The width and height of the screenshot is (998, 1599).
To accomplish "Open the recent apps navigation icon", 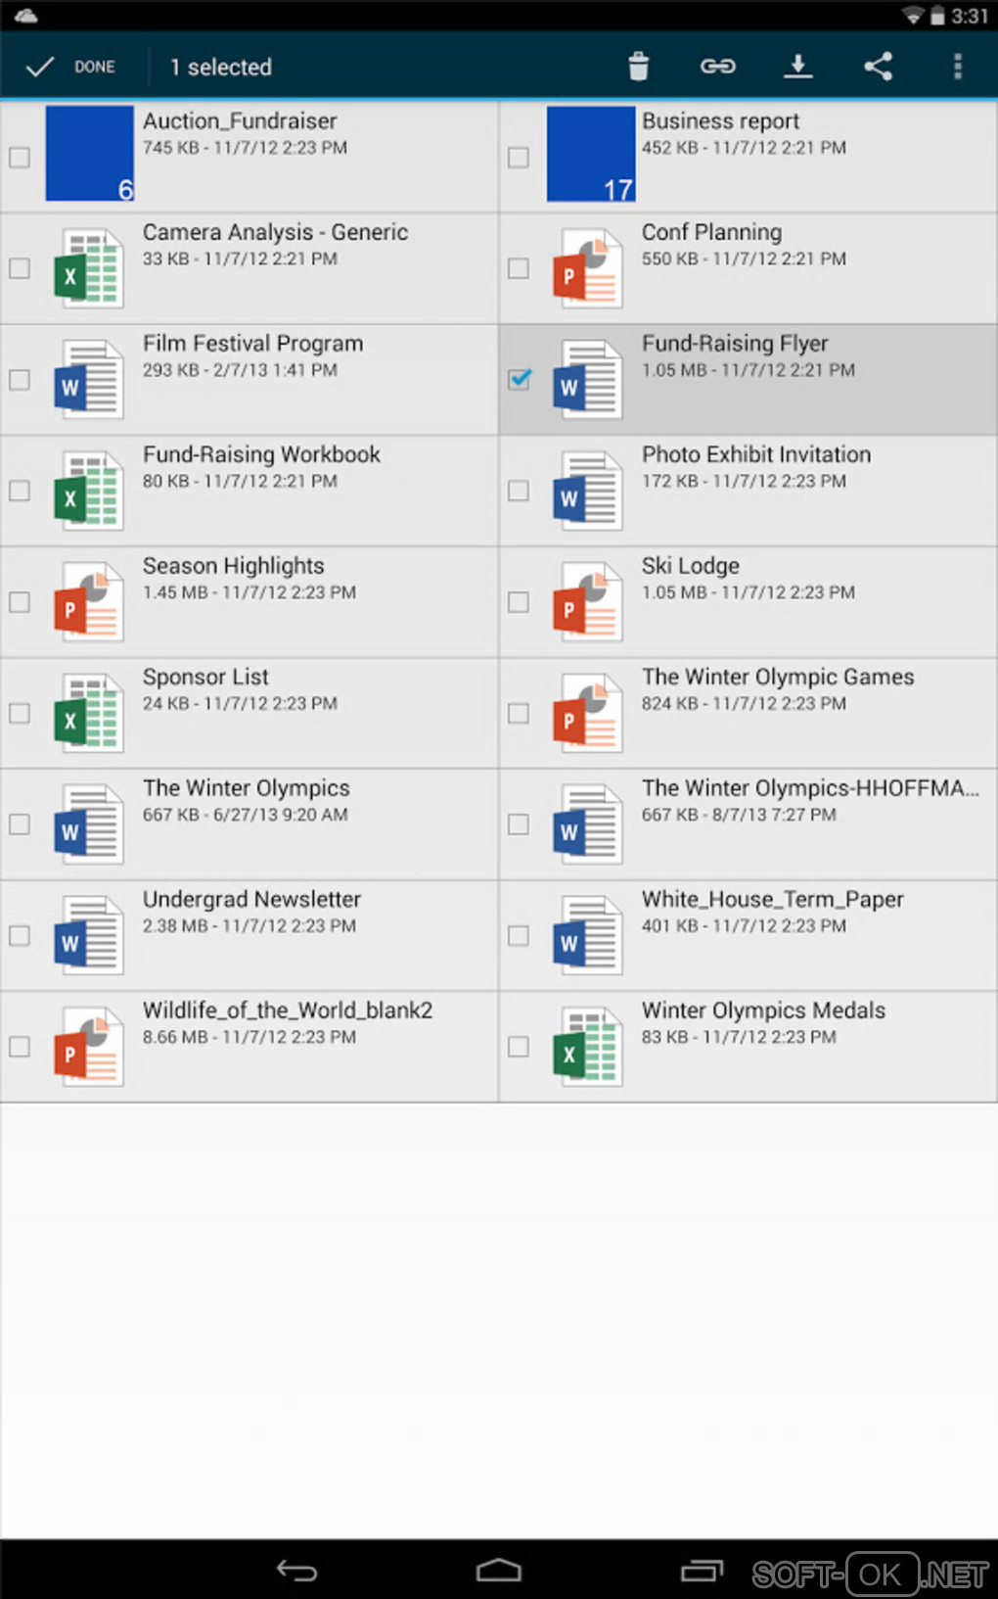I will 701,1571.
